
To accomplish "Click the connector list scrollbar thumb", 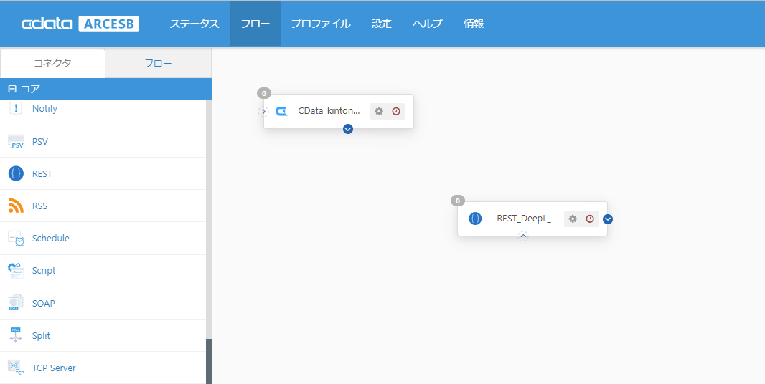I will click(209, 362).
